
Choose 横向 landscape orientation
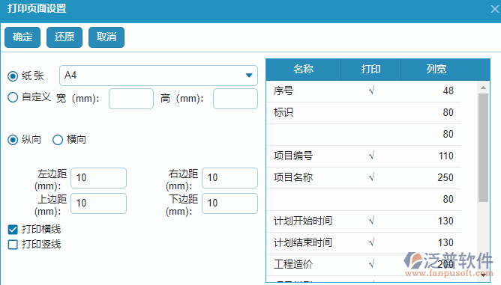click(58, 140)
